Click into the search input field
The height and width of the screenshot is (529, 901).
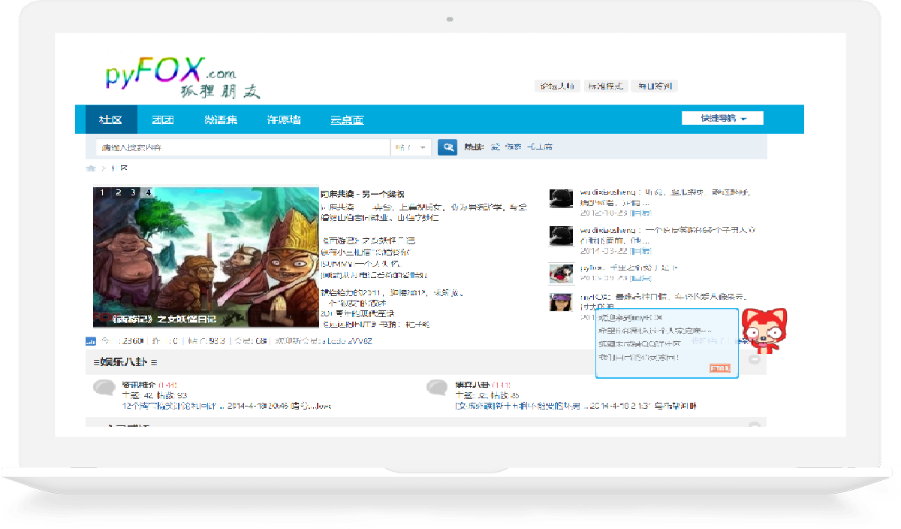[x=243, y=147]
